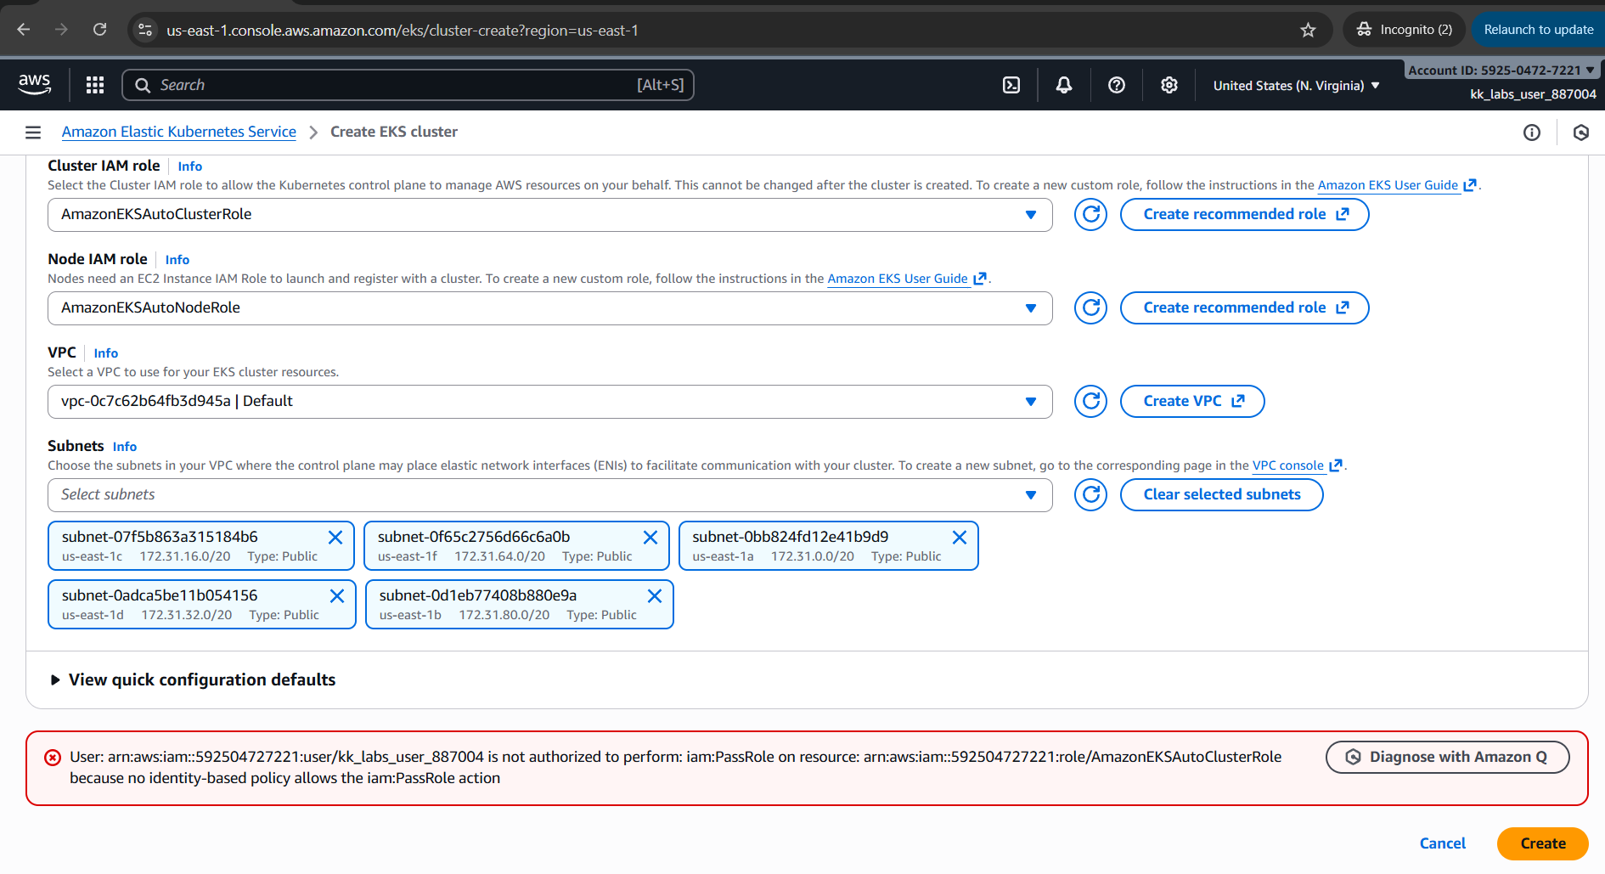Viewport: 1605px width, 874px height.
Task: Open Amazon EKS User Guide link under Cluster IAM role
Action: coord(1397,185)
